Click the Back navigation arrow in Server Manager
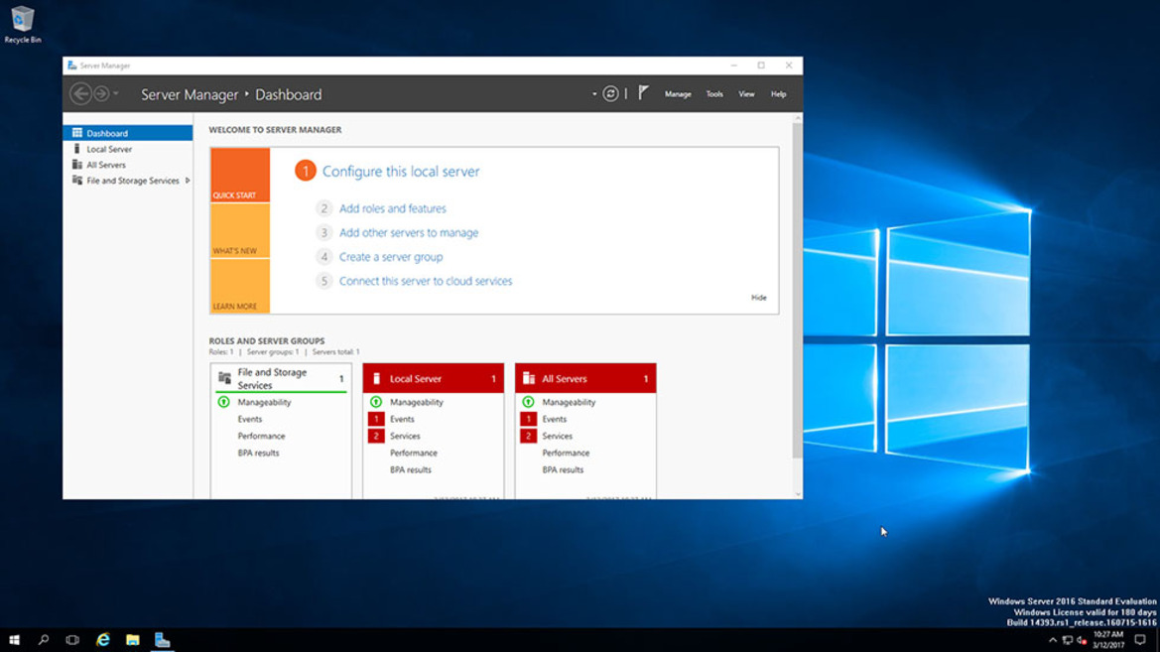Screen dimensions: 1160x652 [x=80, y=94]
